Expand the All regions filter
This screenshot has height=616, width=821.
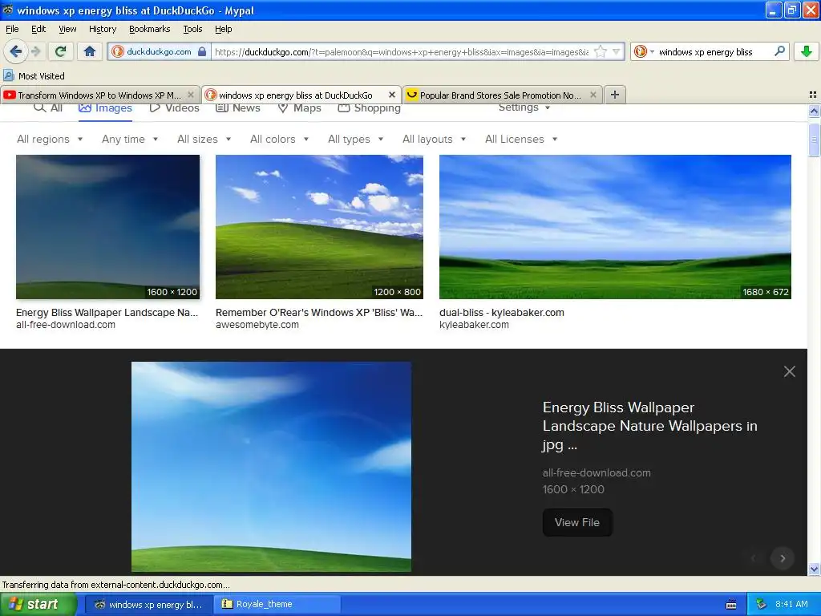point(50,139)
